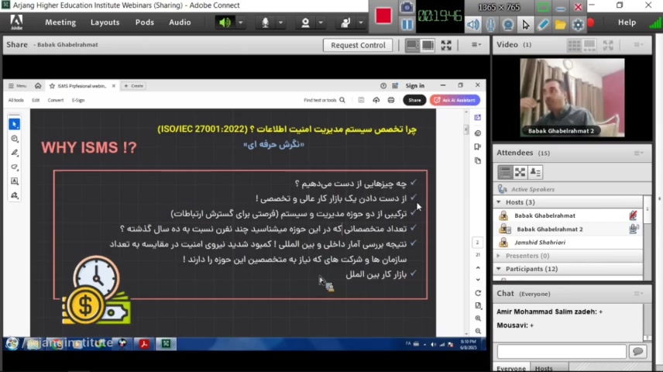The width and height of the screenshot is (663, 372).
Task: Open the Share pod options menu
Action: (x=476, y=45)
